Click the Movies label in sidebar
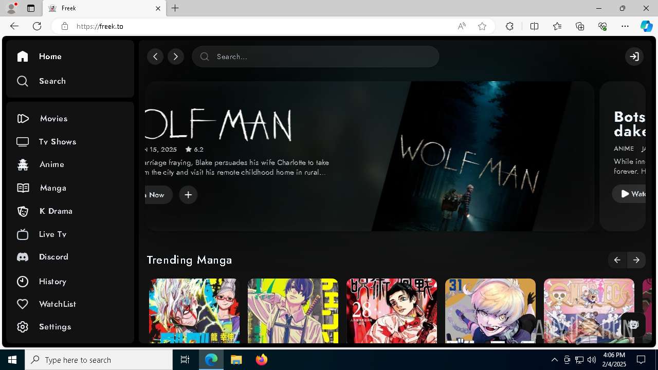 (x=53, y=119)
